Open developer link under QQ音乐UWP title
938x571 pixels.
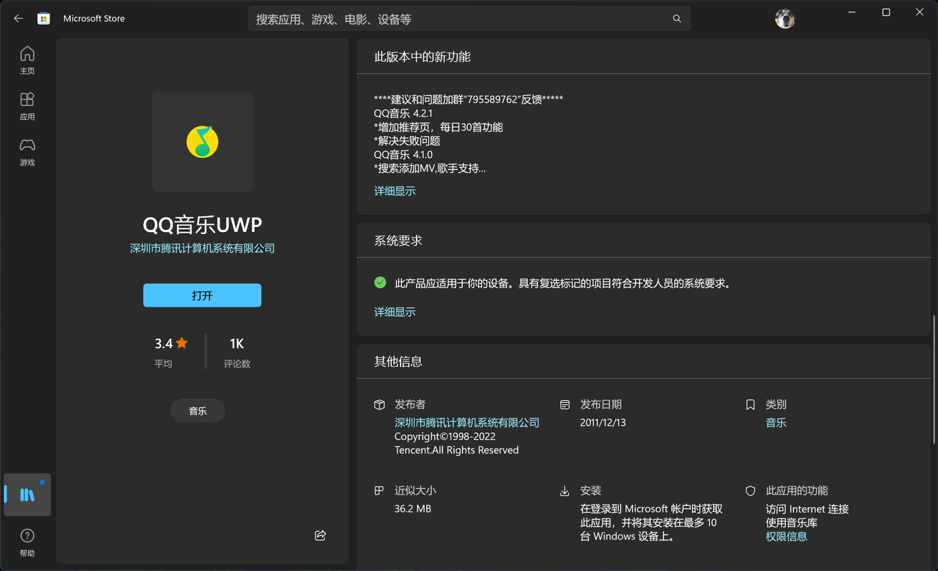click(203, 248)
